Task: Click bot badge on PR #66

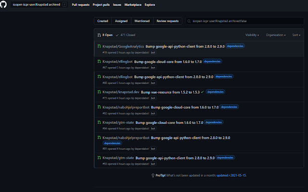Action: click(153, 83)
